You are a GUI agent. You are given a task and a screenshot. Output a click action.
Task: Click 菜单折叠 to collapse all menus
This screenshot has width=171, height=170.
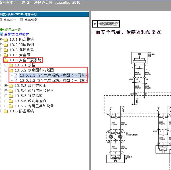[31, 20]
